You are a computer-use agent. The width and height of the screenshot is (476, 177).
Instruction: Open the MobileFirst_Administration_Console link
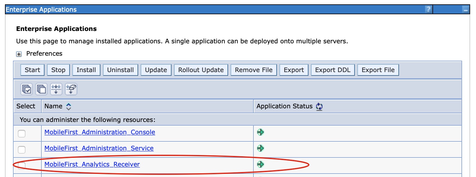[x=100, y=132]
